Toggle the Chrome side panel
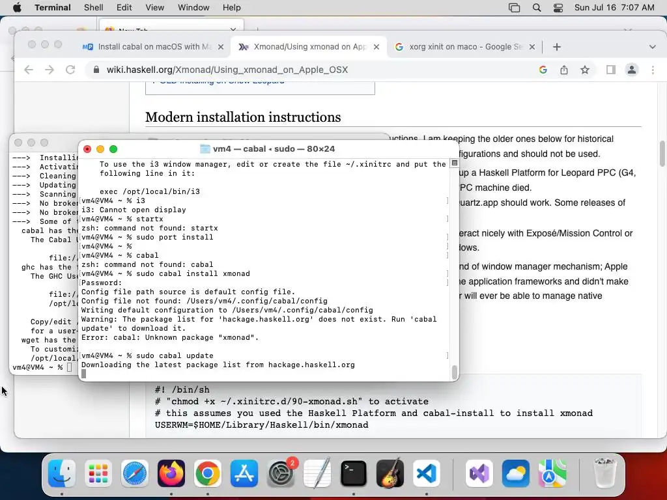 pos(611,70)
